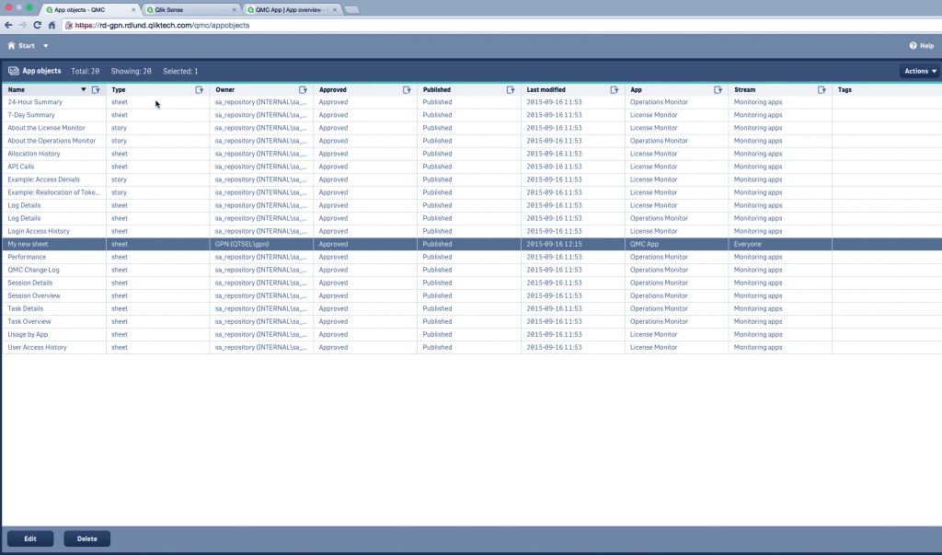
Task: Toggle Name column sort arrow
Action: tap(84, 89)
